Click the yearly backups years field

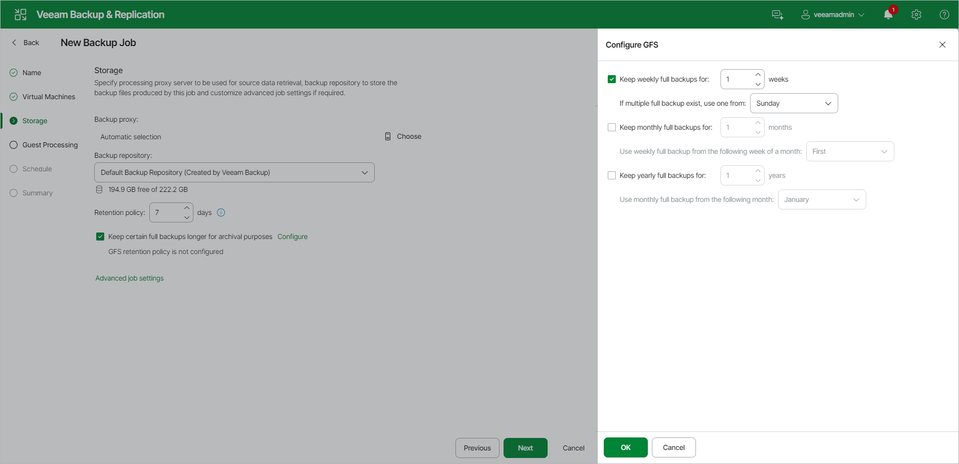click(737, 175)
